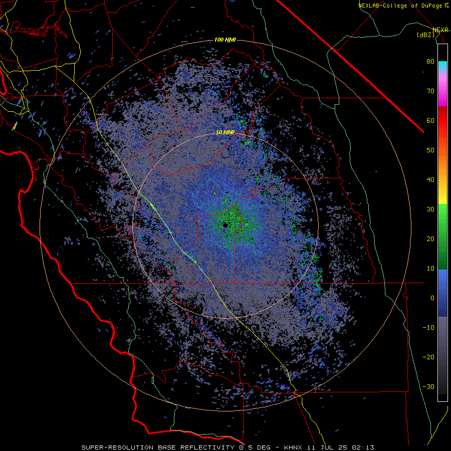Viewport: 451px width, 451px height.
Task: Click the 80 dBZ scale value
Action: (430, 62)
